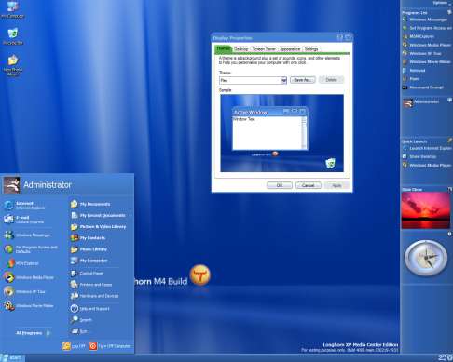Open Set Program Access and Defaults in Start menu

click(x=31, y=249)
